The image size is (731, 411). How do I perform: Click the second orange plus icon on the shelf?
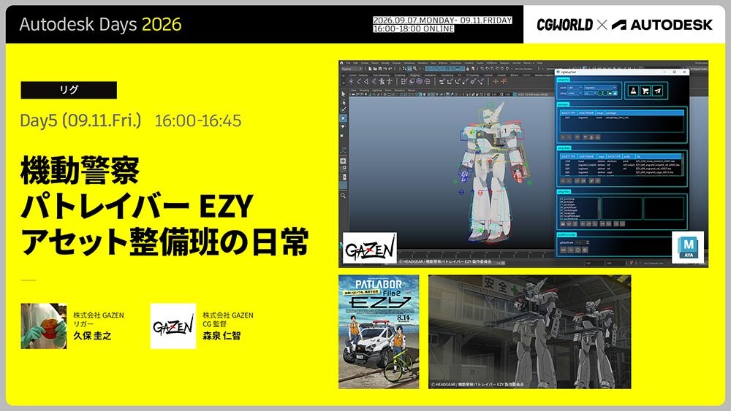tap(504, 81)
